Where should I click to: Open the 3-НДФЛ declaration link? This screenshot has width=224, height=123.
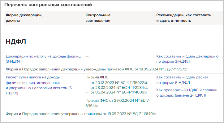tap(43, 56)
